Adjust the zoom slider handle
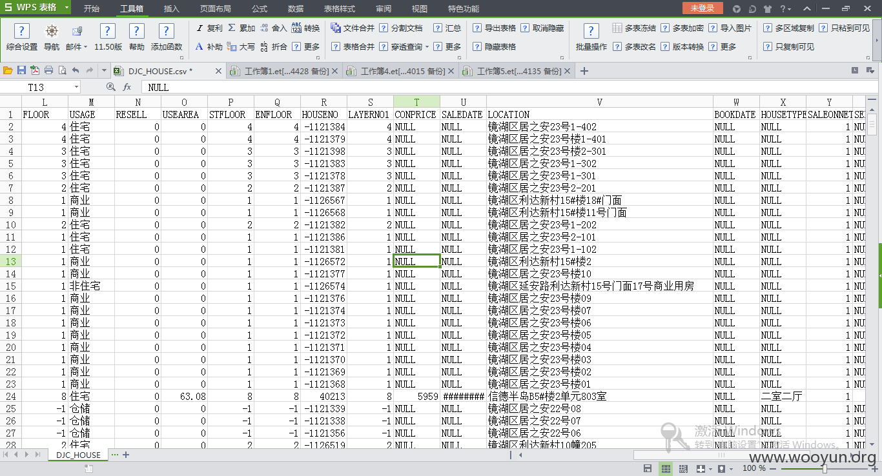Image resolution: width=882 pixels, height=476 pixels. 825,469
